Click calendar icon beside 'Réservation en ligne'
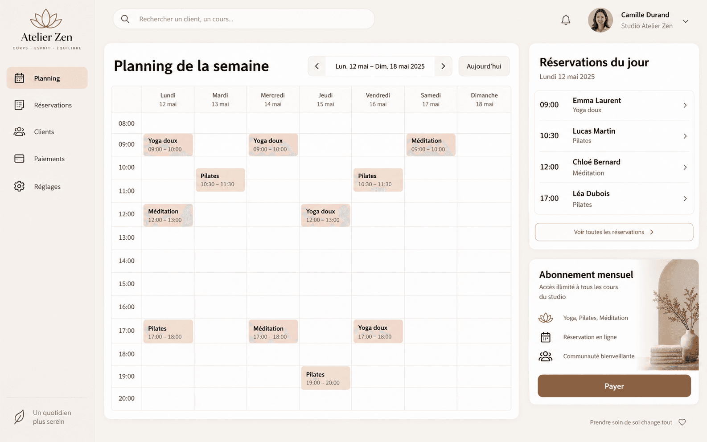Image resolution: width=707 pixels, height=442 pixels. click(x=546, y=337)
